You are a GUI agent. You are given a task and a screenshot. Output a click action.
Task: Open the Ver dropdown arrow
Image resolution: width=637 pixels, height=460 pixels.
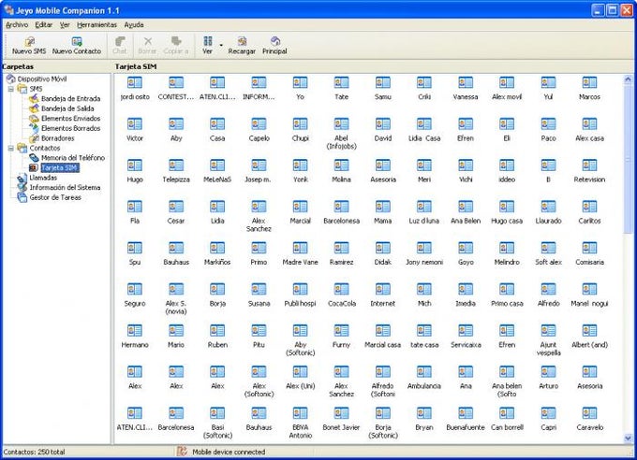(x=221, y=45)
